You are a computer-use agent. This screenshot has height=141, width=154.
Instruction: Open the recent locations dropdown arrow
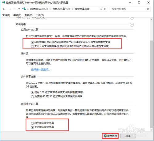[15, 9]
